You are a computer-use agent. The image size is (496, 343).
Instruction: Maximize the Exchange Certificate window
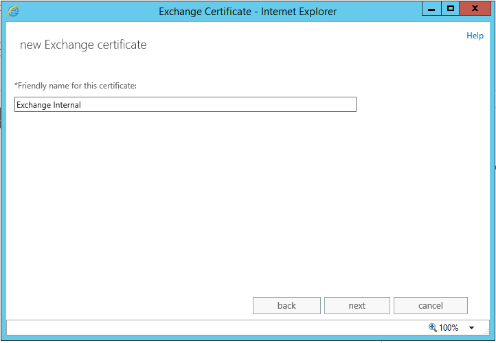[x=451, y=10]
